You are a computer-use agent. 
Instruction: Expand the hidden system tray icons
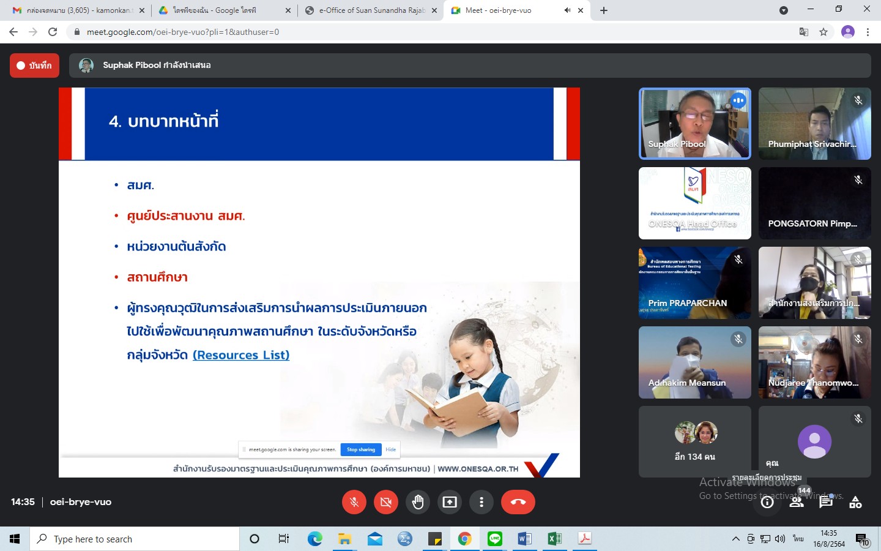click(x=735, y=539)
